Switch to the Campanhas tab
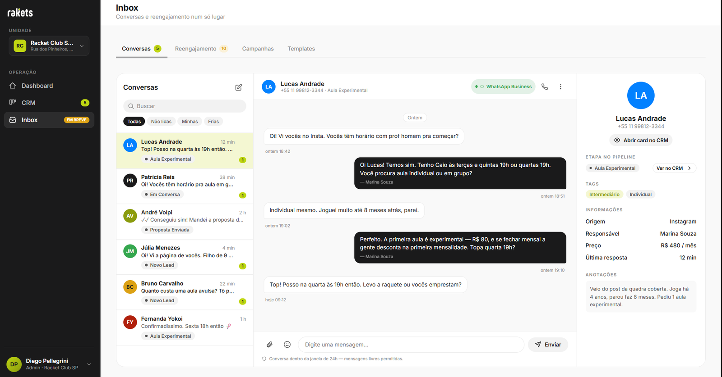This screenshot has width=722, height=377. (258, 49)
